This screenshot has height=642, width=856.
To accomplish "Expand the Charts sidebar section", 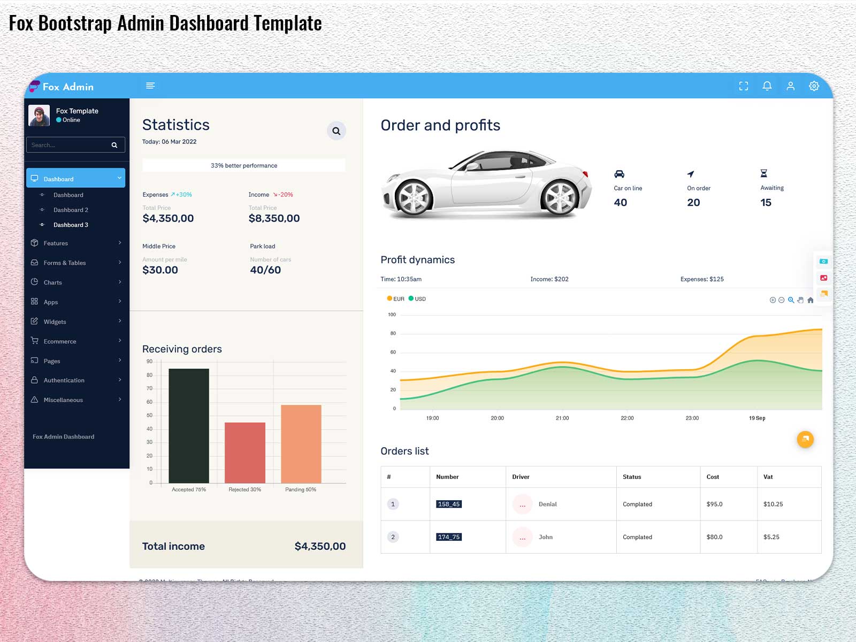I will coord(53,282).
